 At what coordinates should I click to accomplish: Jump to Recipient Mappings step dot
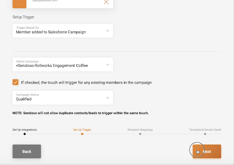pos(140,134)
